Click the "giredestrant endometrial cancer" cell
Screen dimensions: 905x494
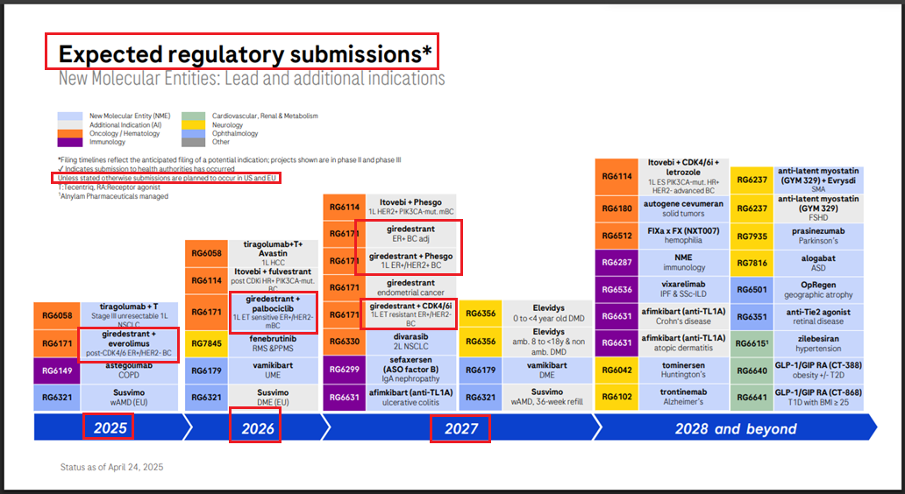[x=411, y=287]
